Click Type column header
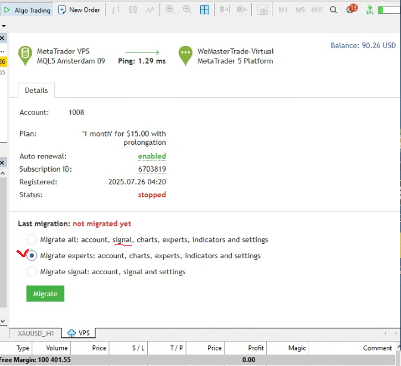401x366 pixels. click(23, 348)
